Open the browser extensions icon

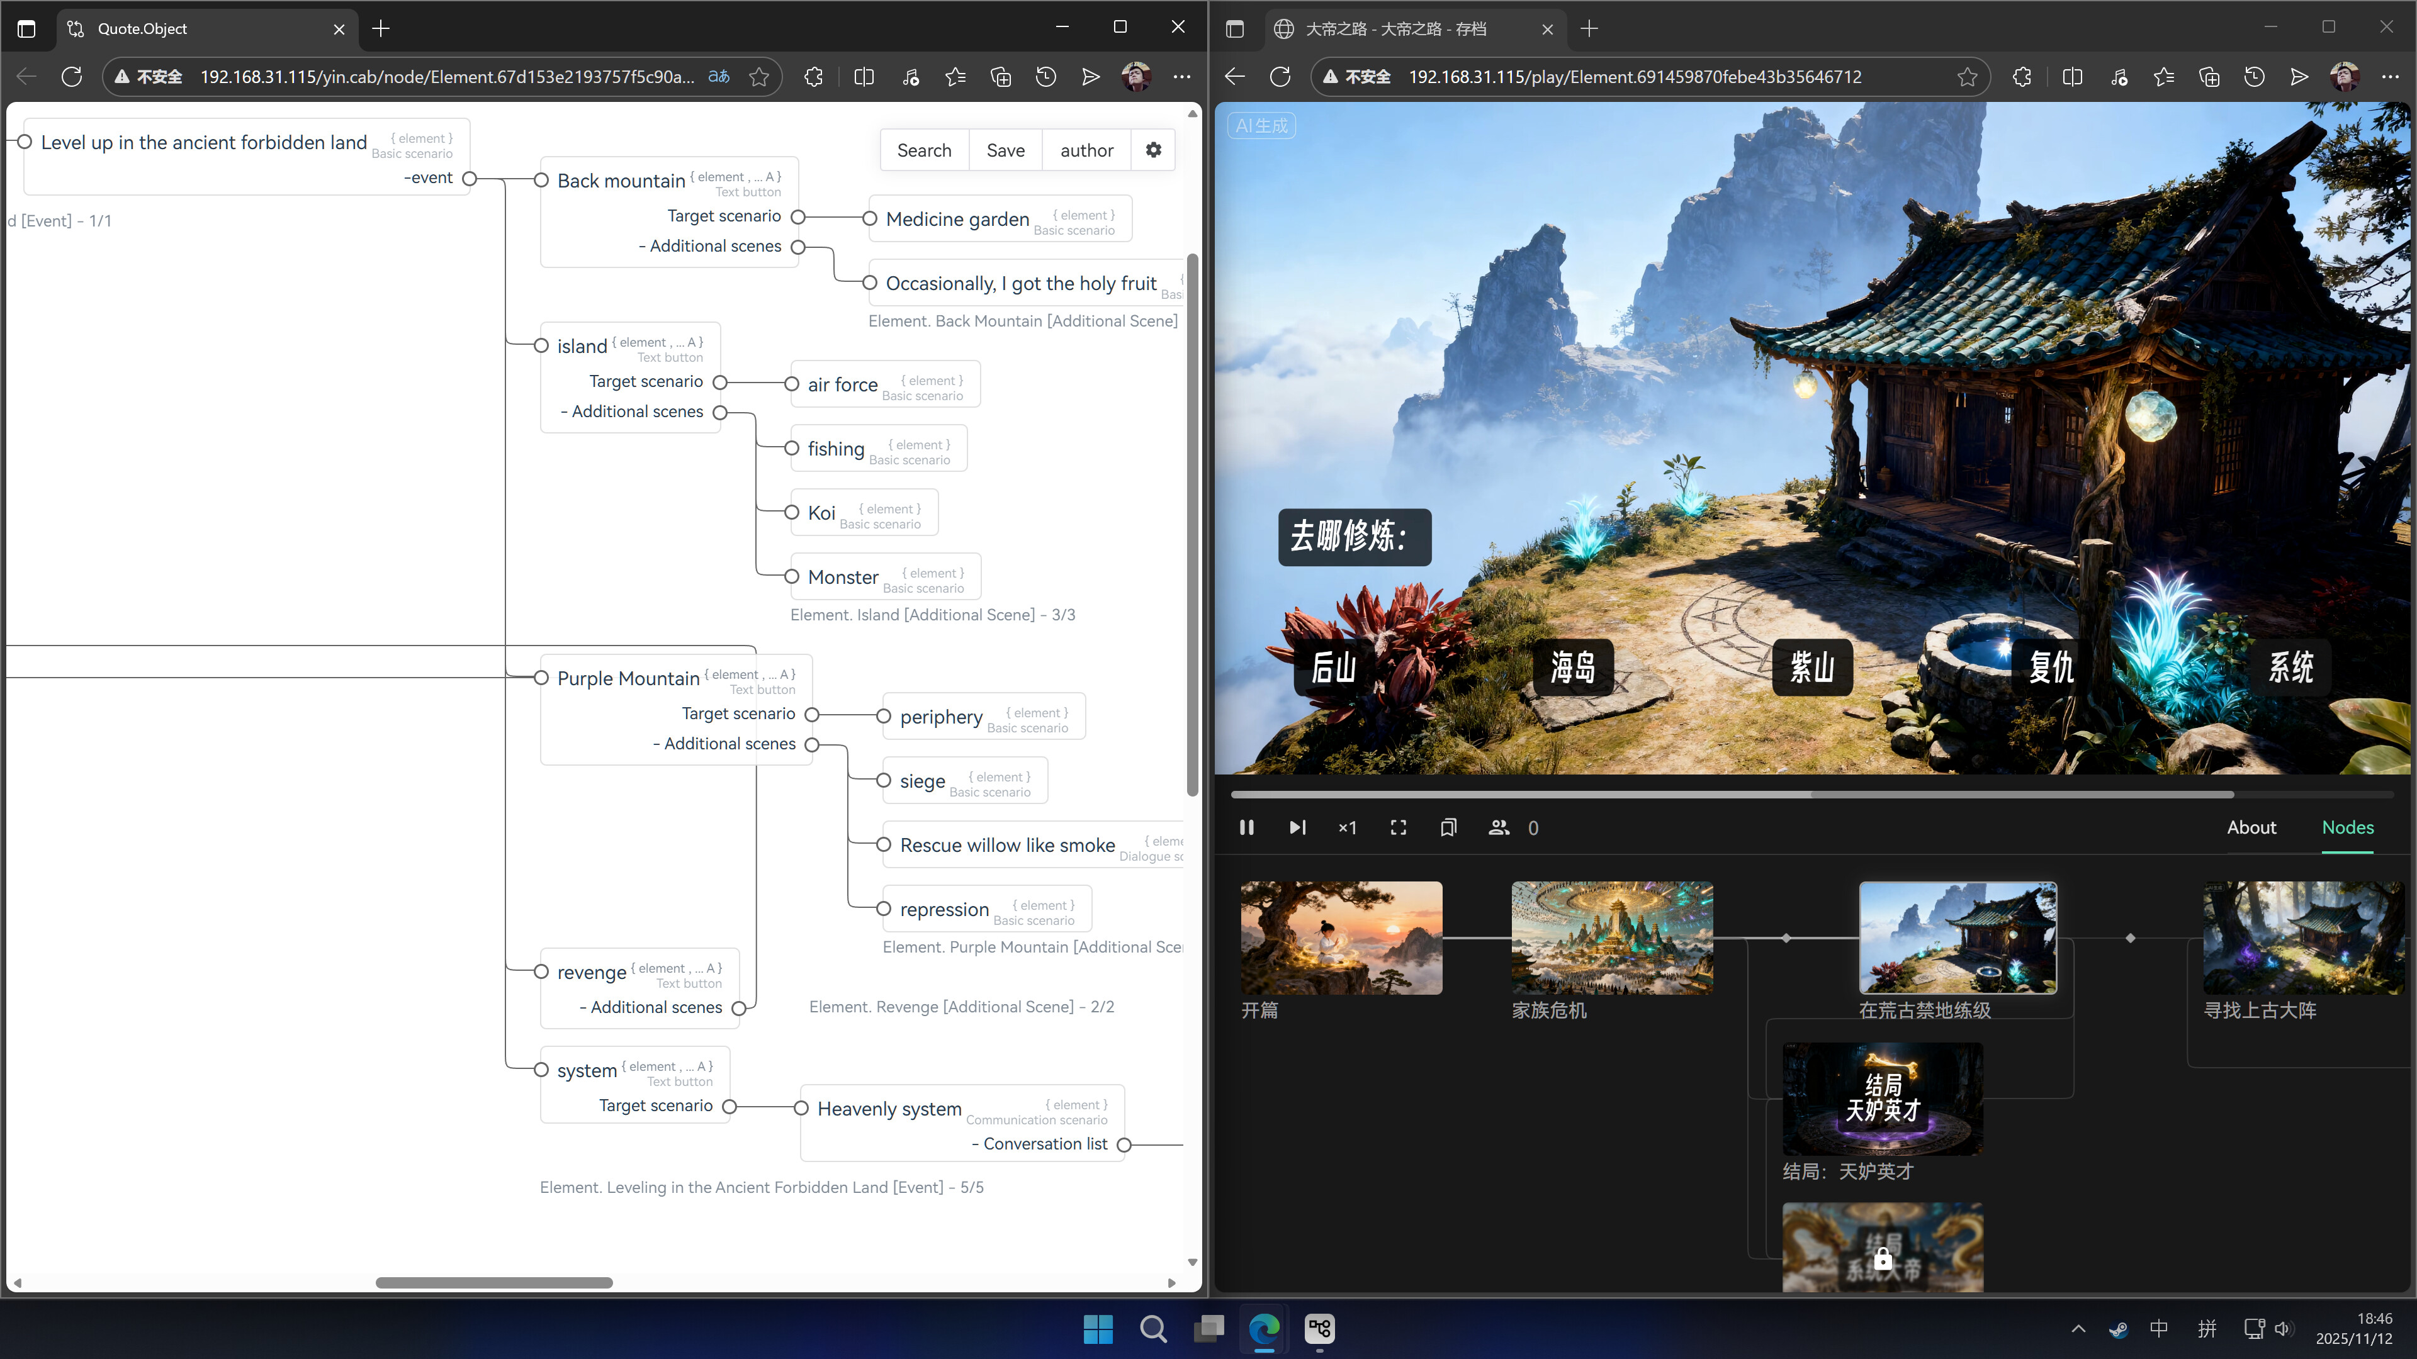[813, 76]
